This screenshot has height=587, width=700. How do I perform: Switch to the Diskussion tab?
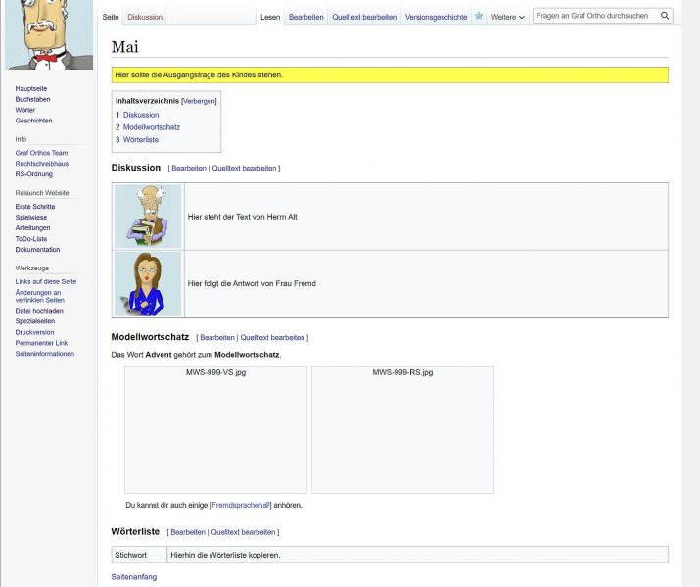coord(145,17)
